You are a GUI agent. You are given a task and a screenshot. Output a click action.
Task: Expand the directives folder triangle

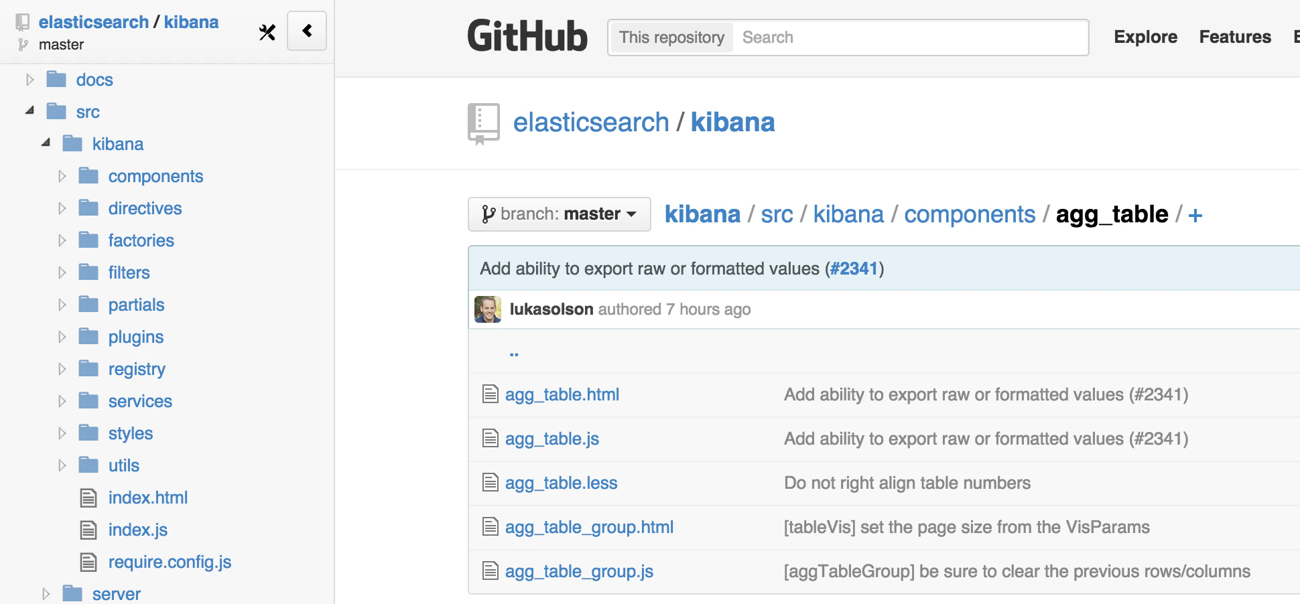click(62, 208)
